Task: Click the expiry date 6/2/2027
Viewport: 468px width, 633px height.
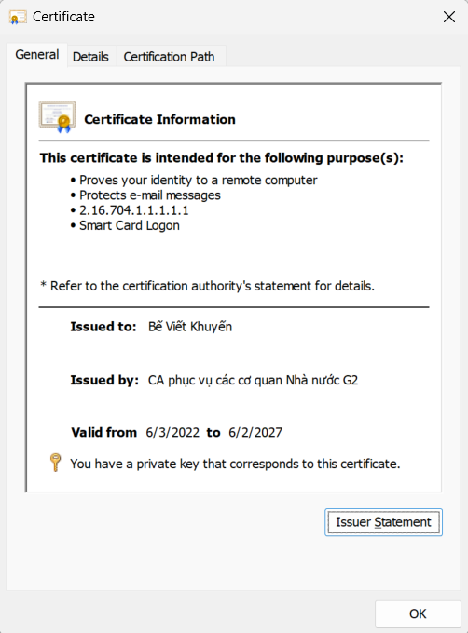Action: tap(255, 432)
